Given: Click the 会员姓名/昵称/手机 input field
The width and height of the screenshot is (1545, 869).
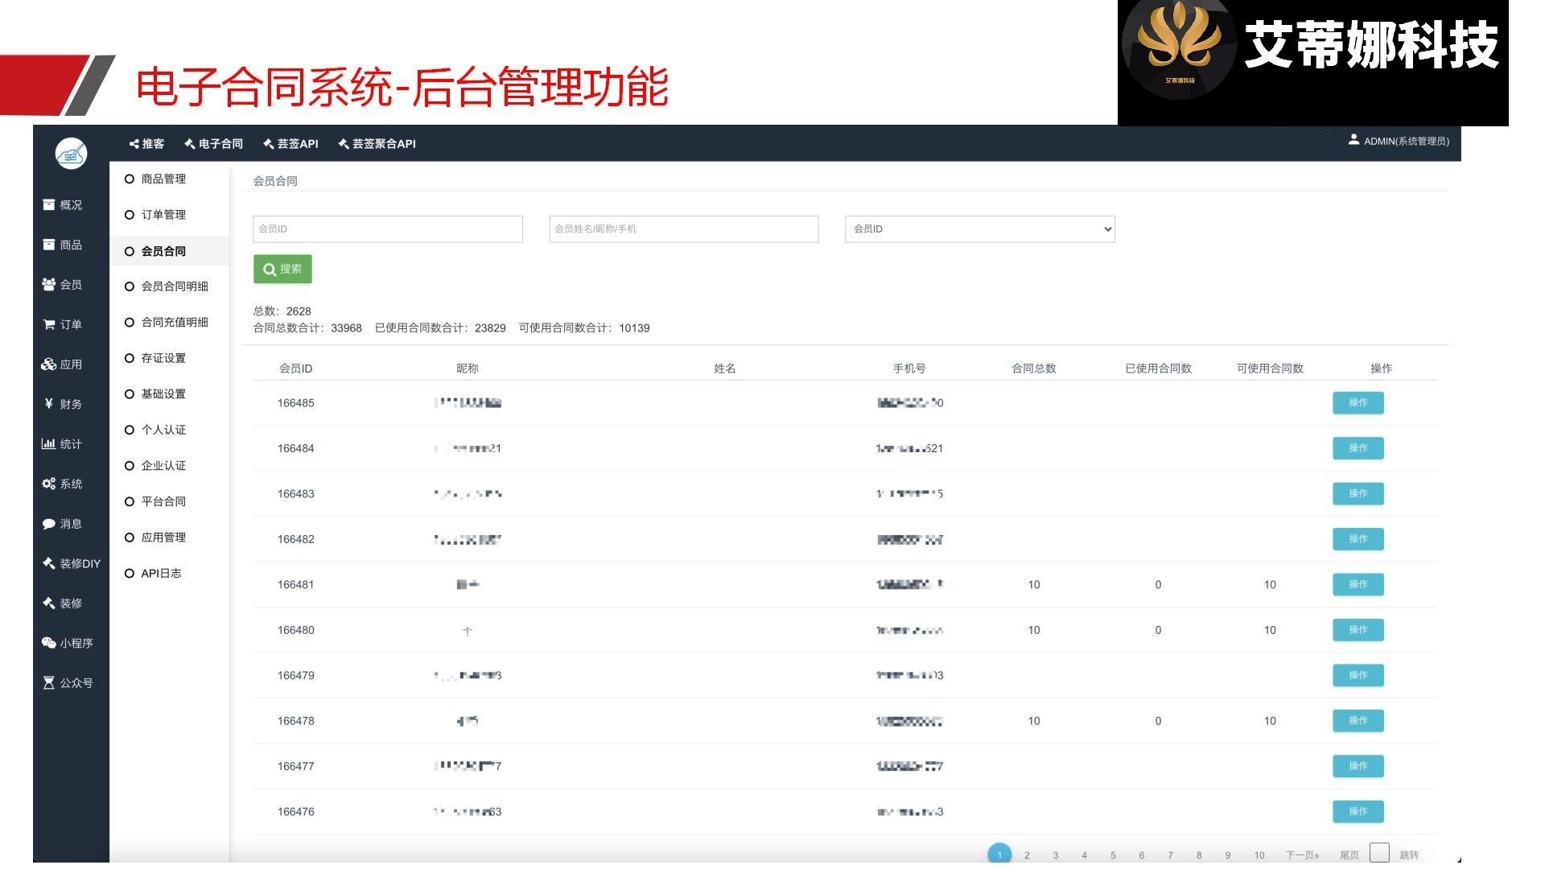Looking at the screenshot, I should coord(683,229).
